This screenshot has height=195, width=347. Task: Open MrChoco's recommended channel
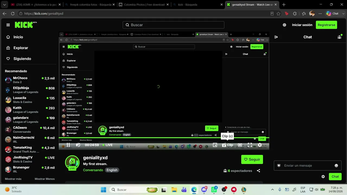point(30,80)
